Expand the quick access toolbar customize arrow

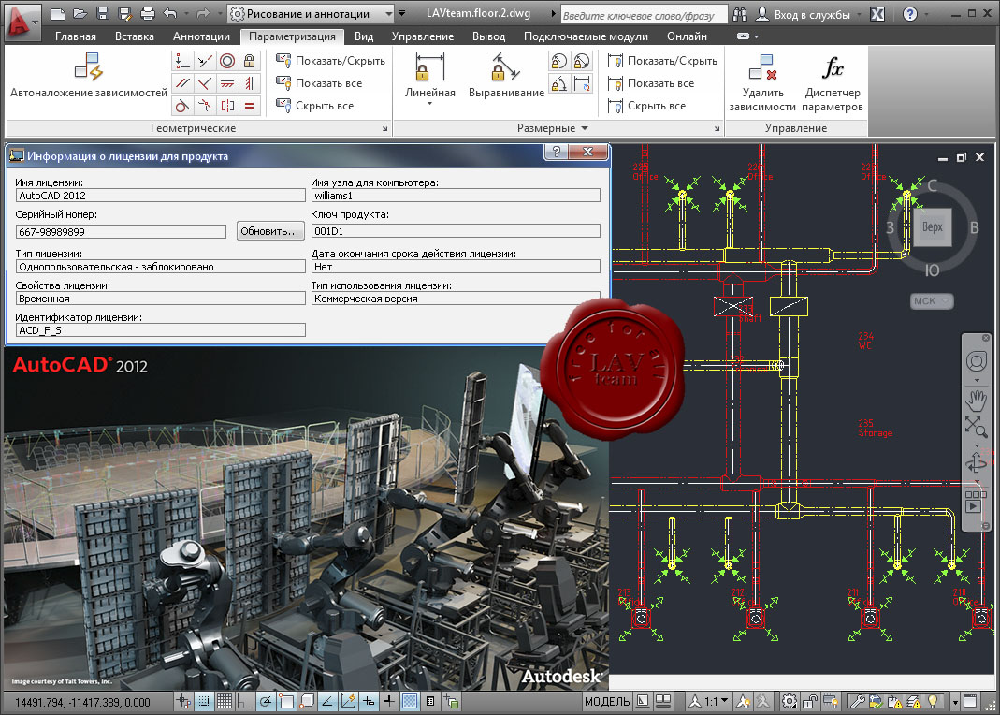(402, 13)
